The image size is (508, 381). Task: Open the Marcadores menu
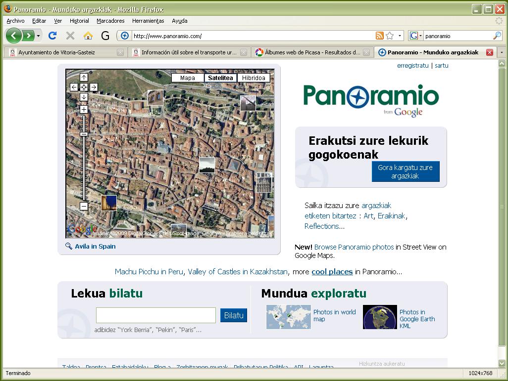(x=110, y=21)
